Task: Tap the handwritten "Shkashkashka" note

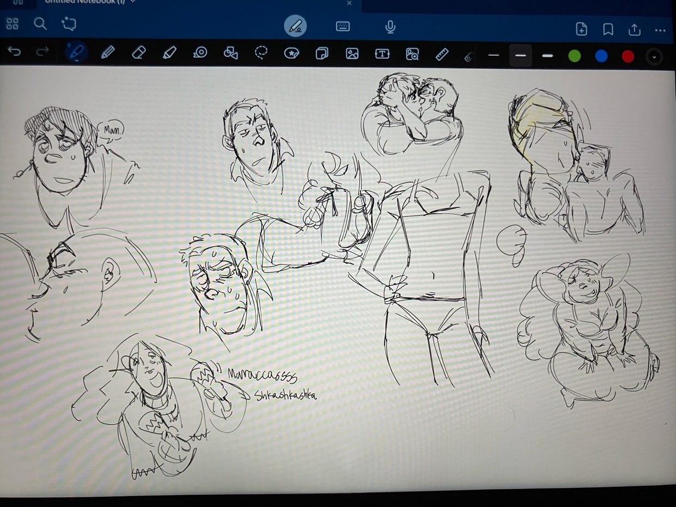Action: click(x=286, y=395)
